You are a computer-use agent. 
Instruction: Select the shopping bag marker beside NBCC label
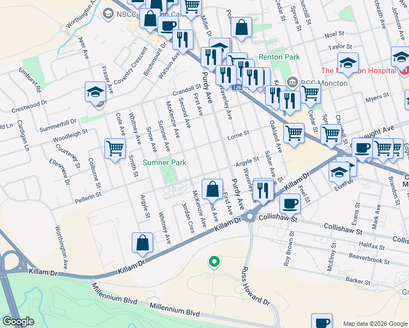pyautogui.click(x=150, y=20)
